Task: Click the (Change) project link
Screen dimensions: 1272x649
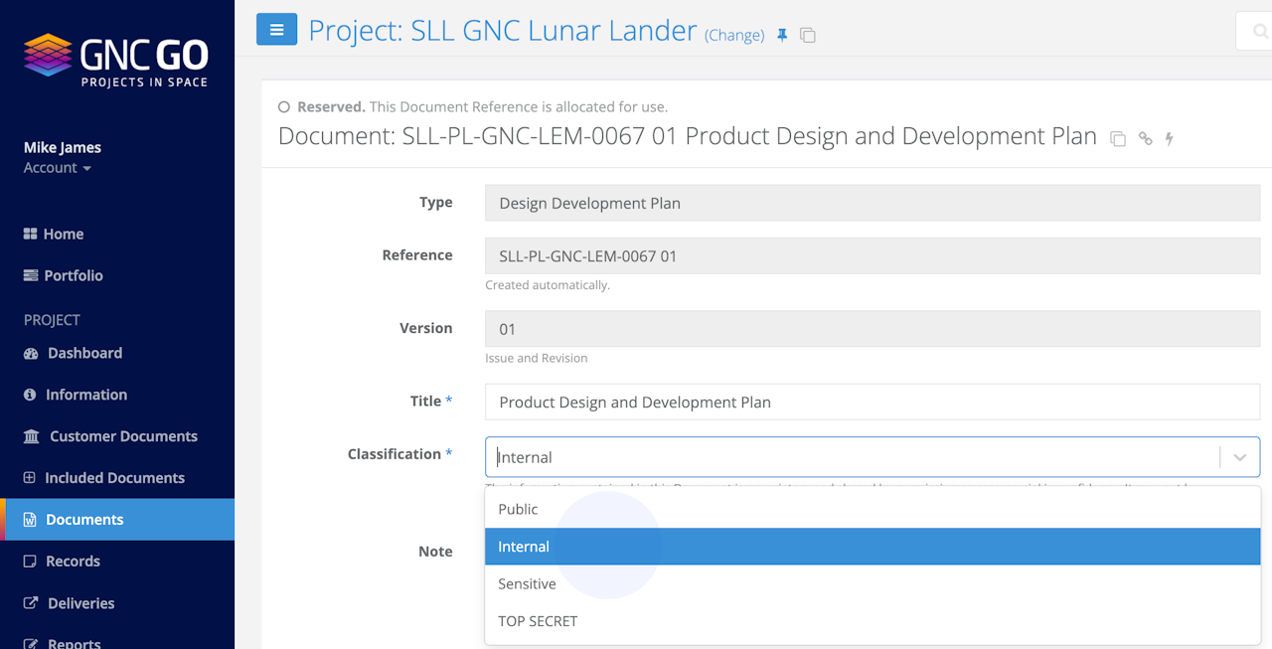Action: coord(734,36)
